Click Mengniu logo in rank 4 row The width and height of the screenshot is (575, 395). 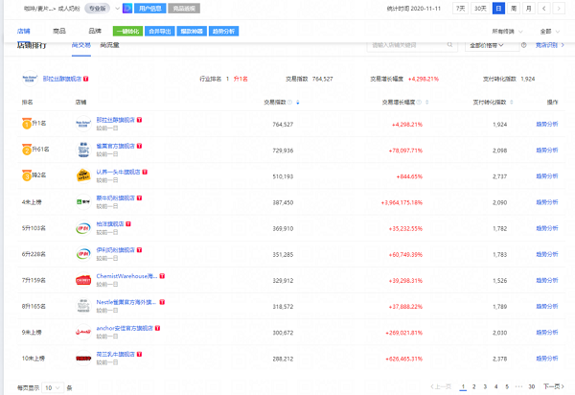point(83,201)
